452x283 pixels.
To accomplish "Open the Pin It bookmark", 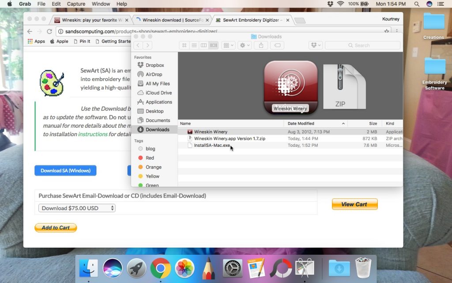I will [x=82, y=41].
